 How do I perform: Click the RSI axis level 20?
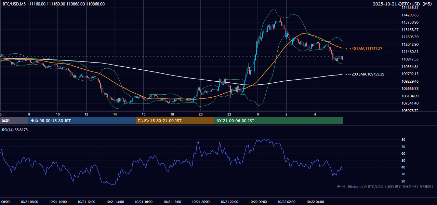point(403,181)
